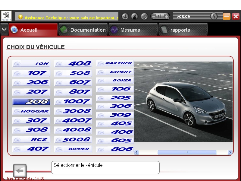Screen dimensions: 241x181
Task: Select the 205 vehicle
Action: [x=115, y=98]
